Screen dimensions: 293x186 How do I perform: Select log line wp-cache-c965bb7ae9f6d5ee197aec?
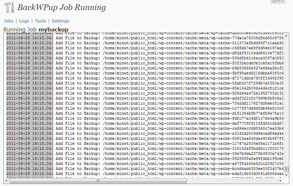coord(145,48)
